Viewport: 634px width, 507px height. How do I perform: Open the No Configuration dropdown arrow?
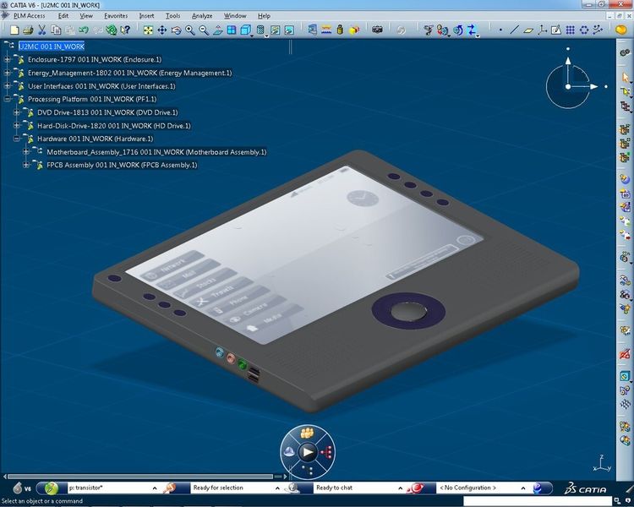tap(523, 488)
